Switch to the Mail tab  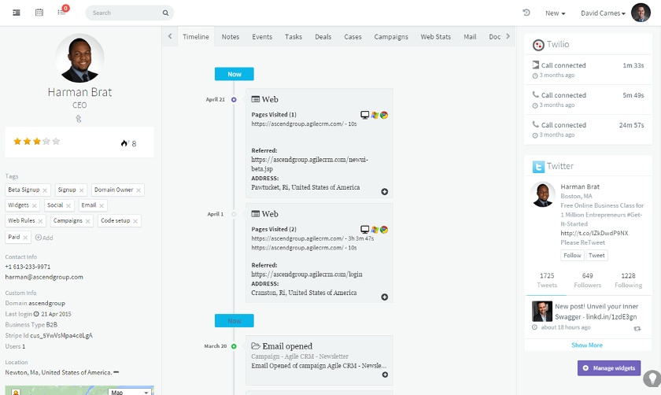[470, 37]
